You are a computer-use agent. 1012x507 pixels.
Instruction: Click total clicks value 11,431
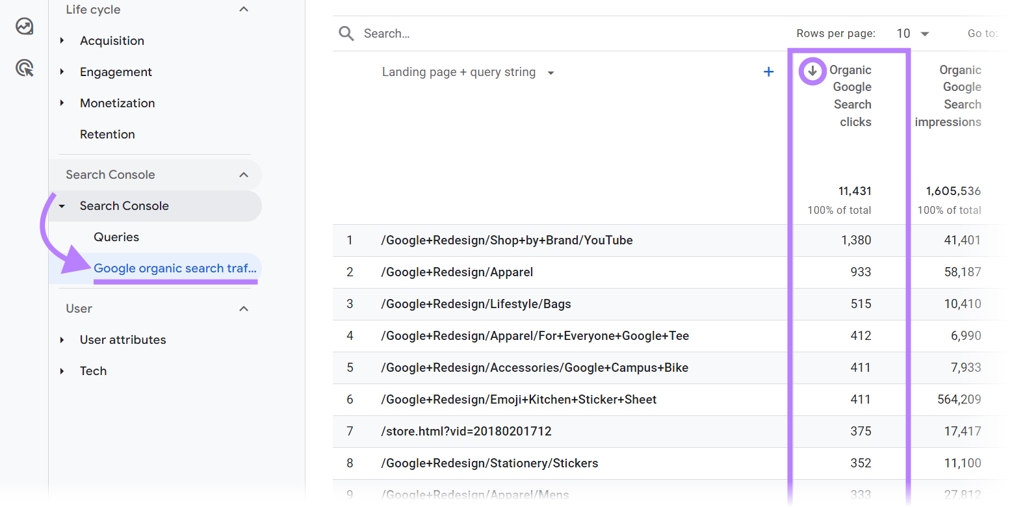(x=855, y=191)
